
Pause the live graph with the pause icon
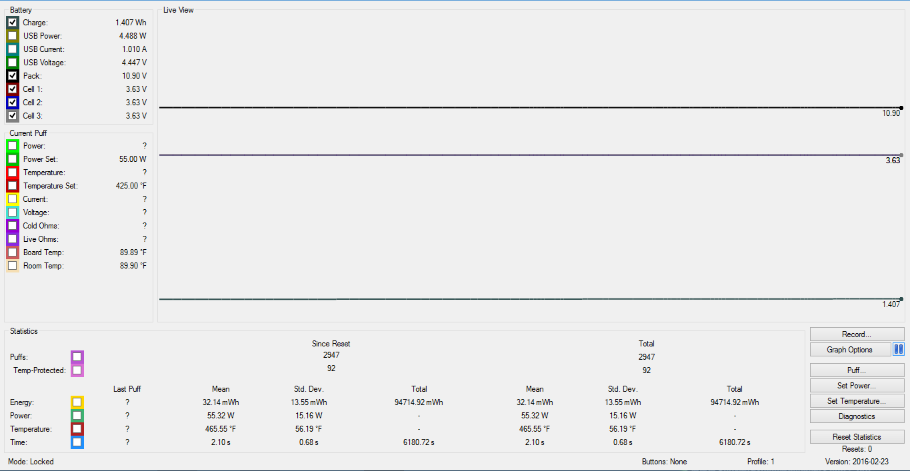point(899,349)
